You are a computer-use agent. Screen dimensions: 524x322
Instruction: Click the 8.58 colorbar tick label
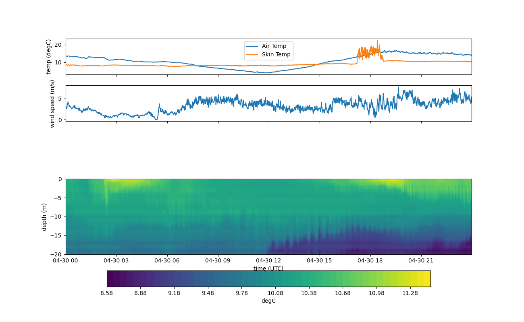click(107, 293)
